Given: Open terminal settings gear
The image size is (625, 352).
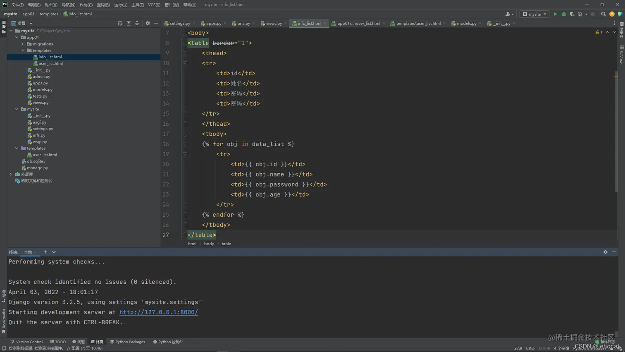Looking at the screenshot, I should [x=605, y=252].
